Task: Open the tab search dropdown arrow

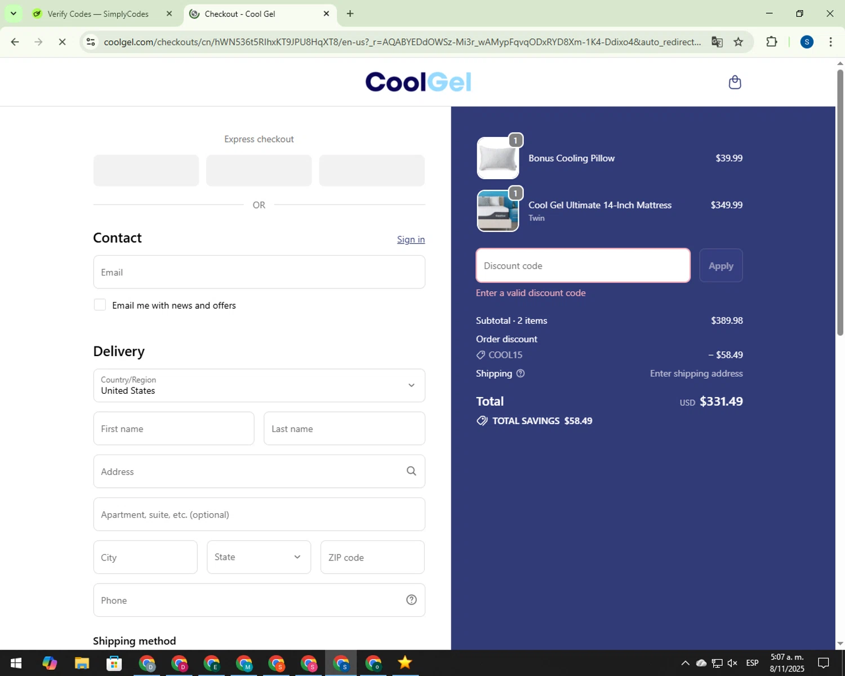Action: [13, 14]
